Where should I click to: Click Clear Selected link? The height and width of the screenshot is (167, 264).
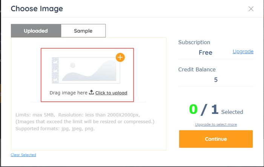pos(23,155)
